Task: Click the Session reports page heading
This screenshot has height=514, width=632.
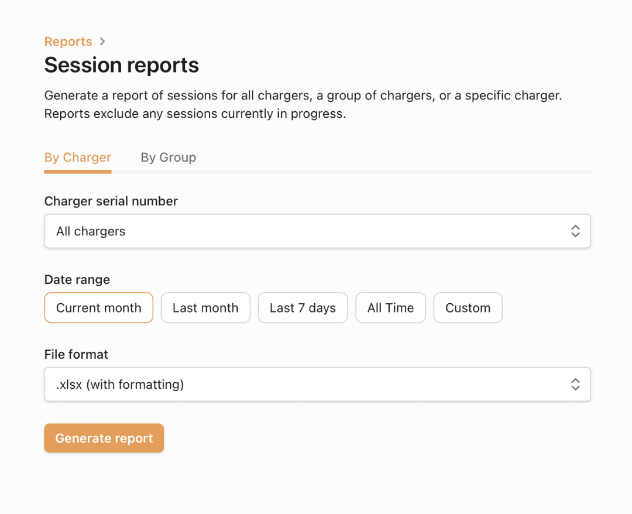Action: click(x=121, y=65)
